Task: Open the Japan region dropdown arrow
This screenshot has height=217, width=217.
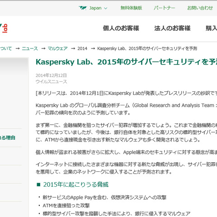Action: (106, 8)
